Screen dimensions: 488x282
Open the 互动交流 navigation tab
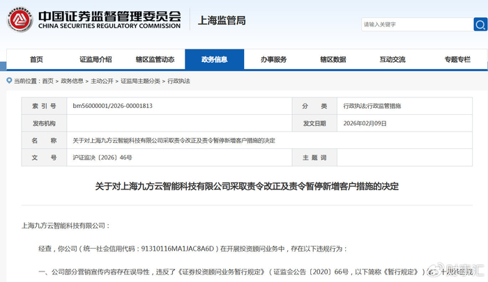coord(392,59)
